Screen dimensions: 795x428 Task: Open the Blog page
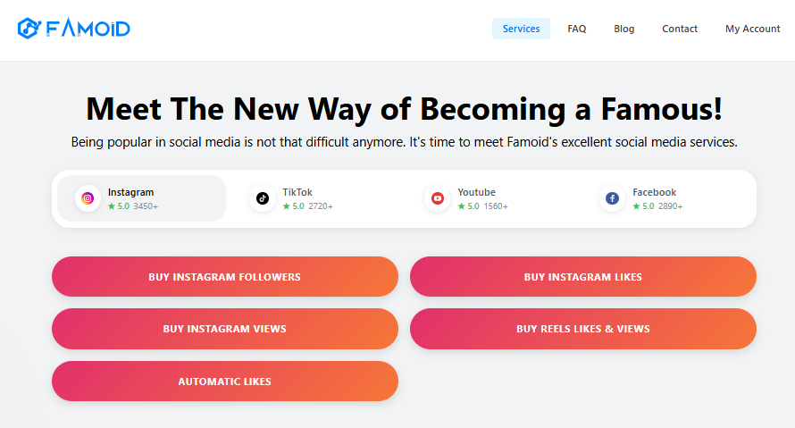[624, 29]
